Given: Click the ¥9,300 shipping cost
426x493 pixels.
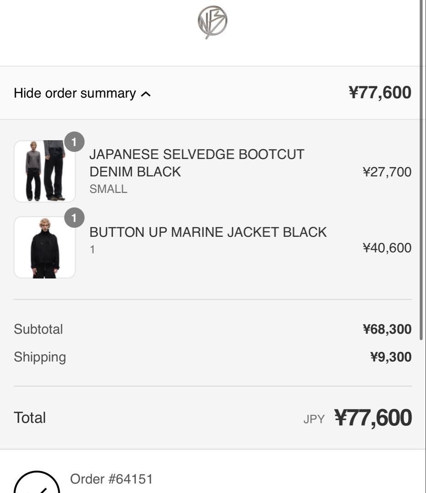Looking at the screenshot, I should tap(390, 357).
